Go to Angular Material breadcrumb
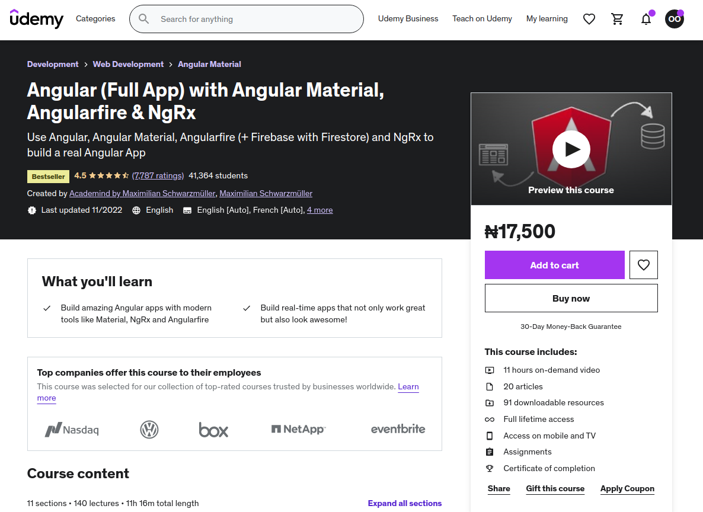This screenshot has width=703, height=512. click(x=209, y=64)
